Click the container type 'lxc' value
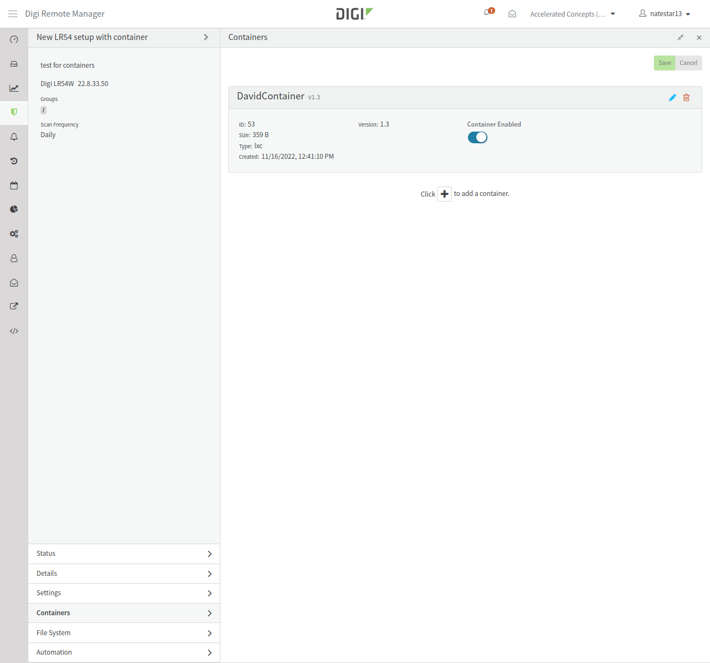This screenshot has height=663, width=710. coord(259,146)
